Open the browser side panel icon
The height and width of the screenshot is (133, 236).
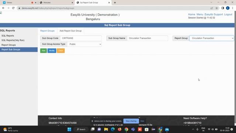tap(223, 8)
